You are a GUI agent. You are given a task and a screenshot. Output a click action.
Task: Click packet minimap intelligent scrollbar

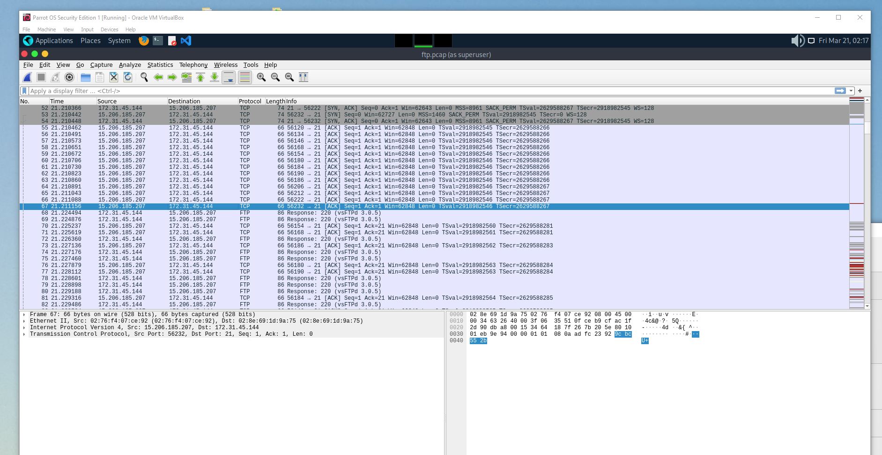click(x=857, y=203)
